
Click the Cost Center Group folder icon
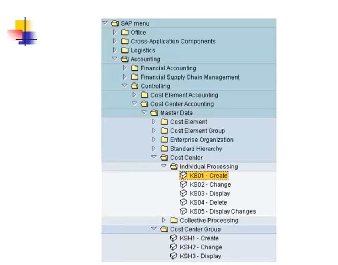[164, 229]
